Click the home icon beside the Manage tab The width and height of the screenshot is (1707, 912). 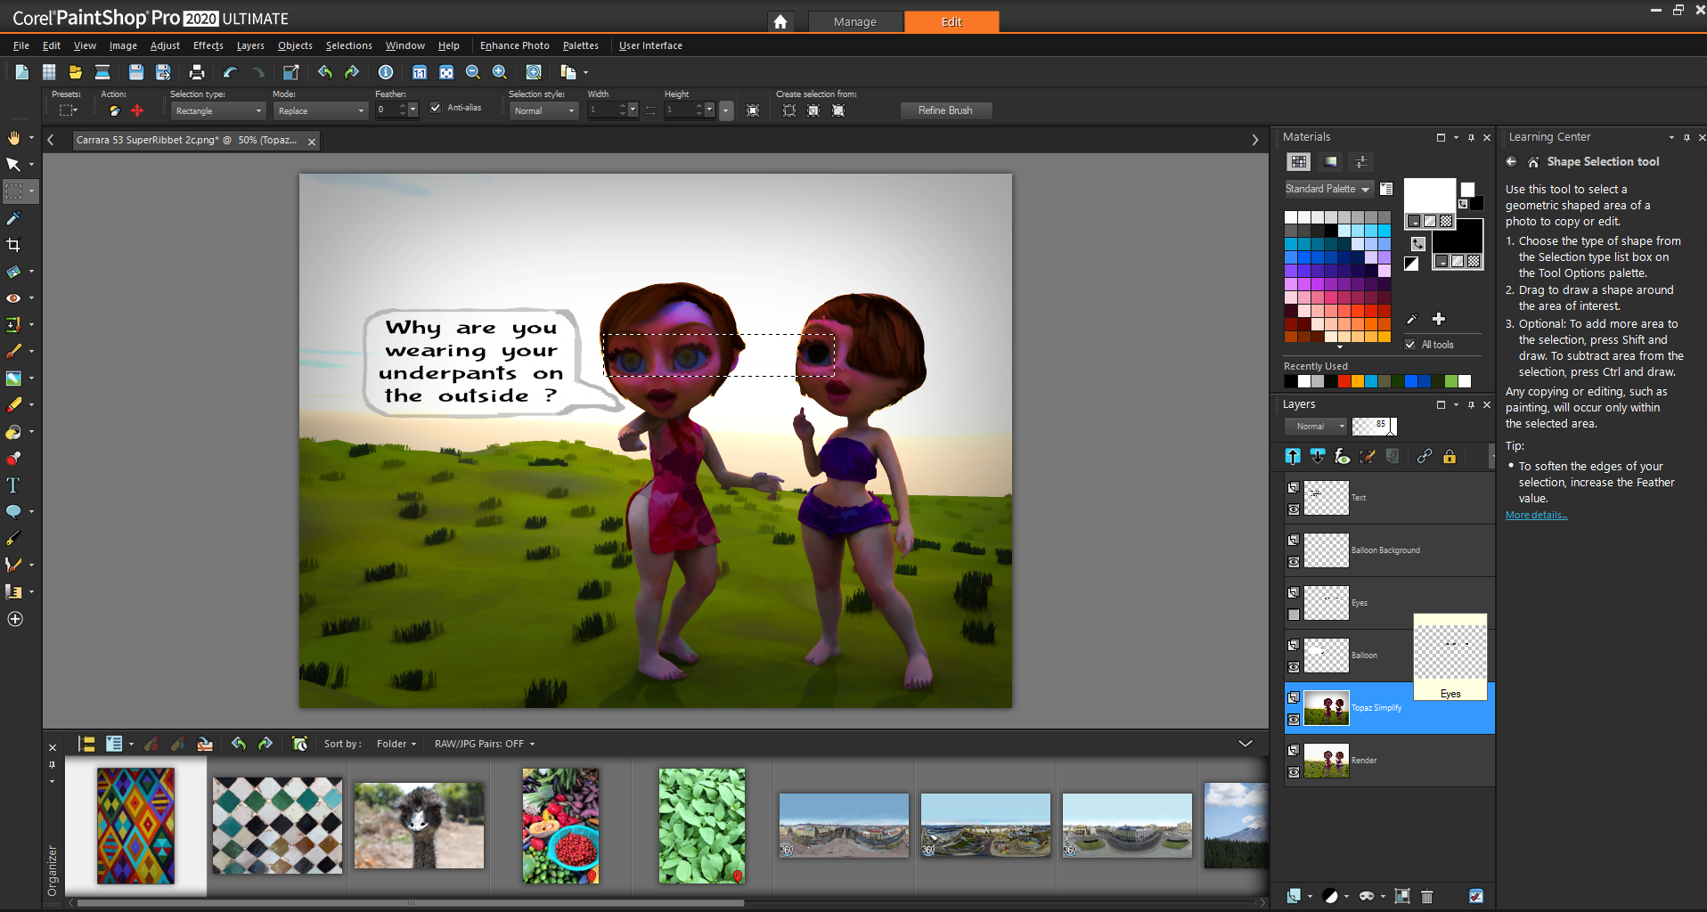[780, 21]
